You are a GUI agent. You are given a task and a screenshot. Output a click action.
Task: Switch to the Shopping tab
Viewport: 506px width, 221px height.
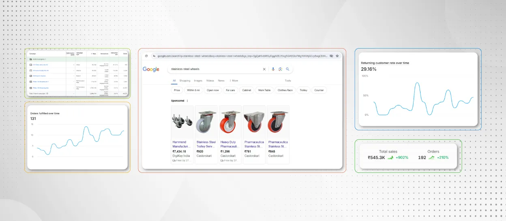pyautogui.click(x=185, y=81)
